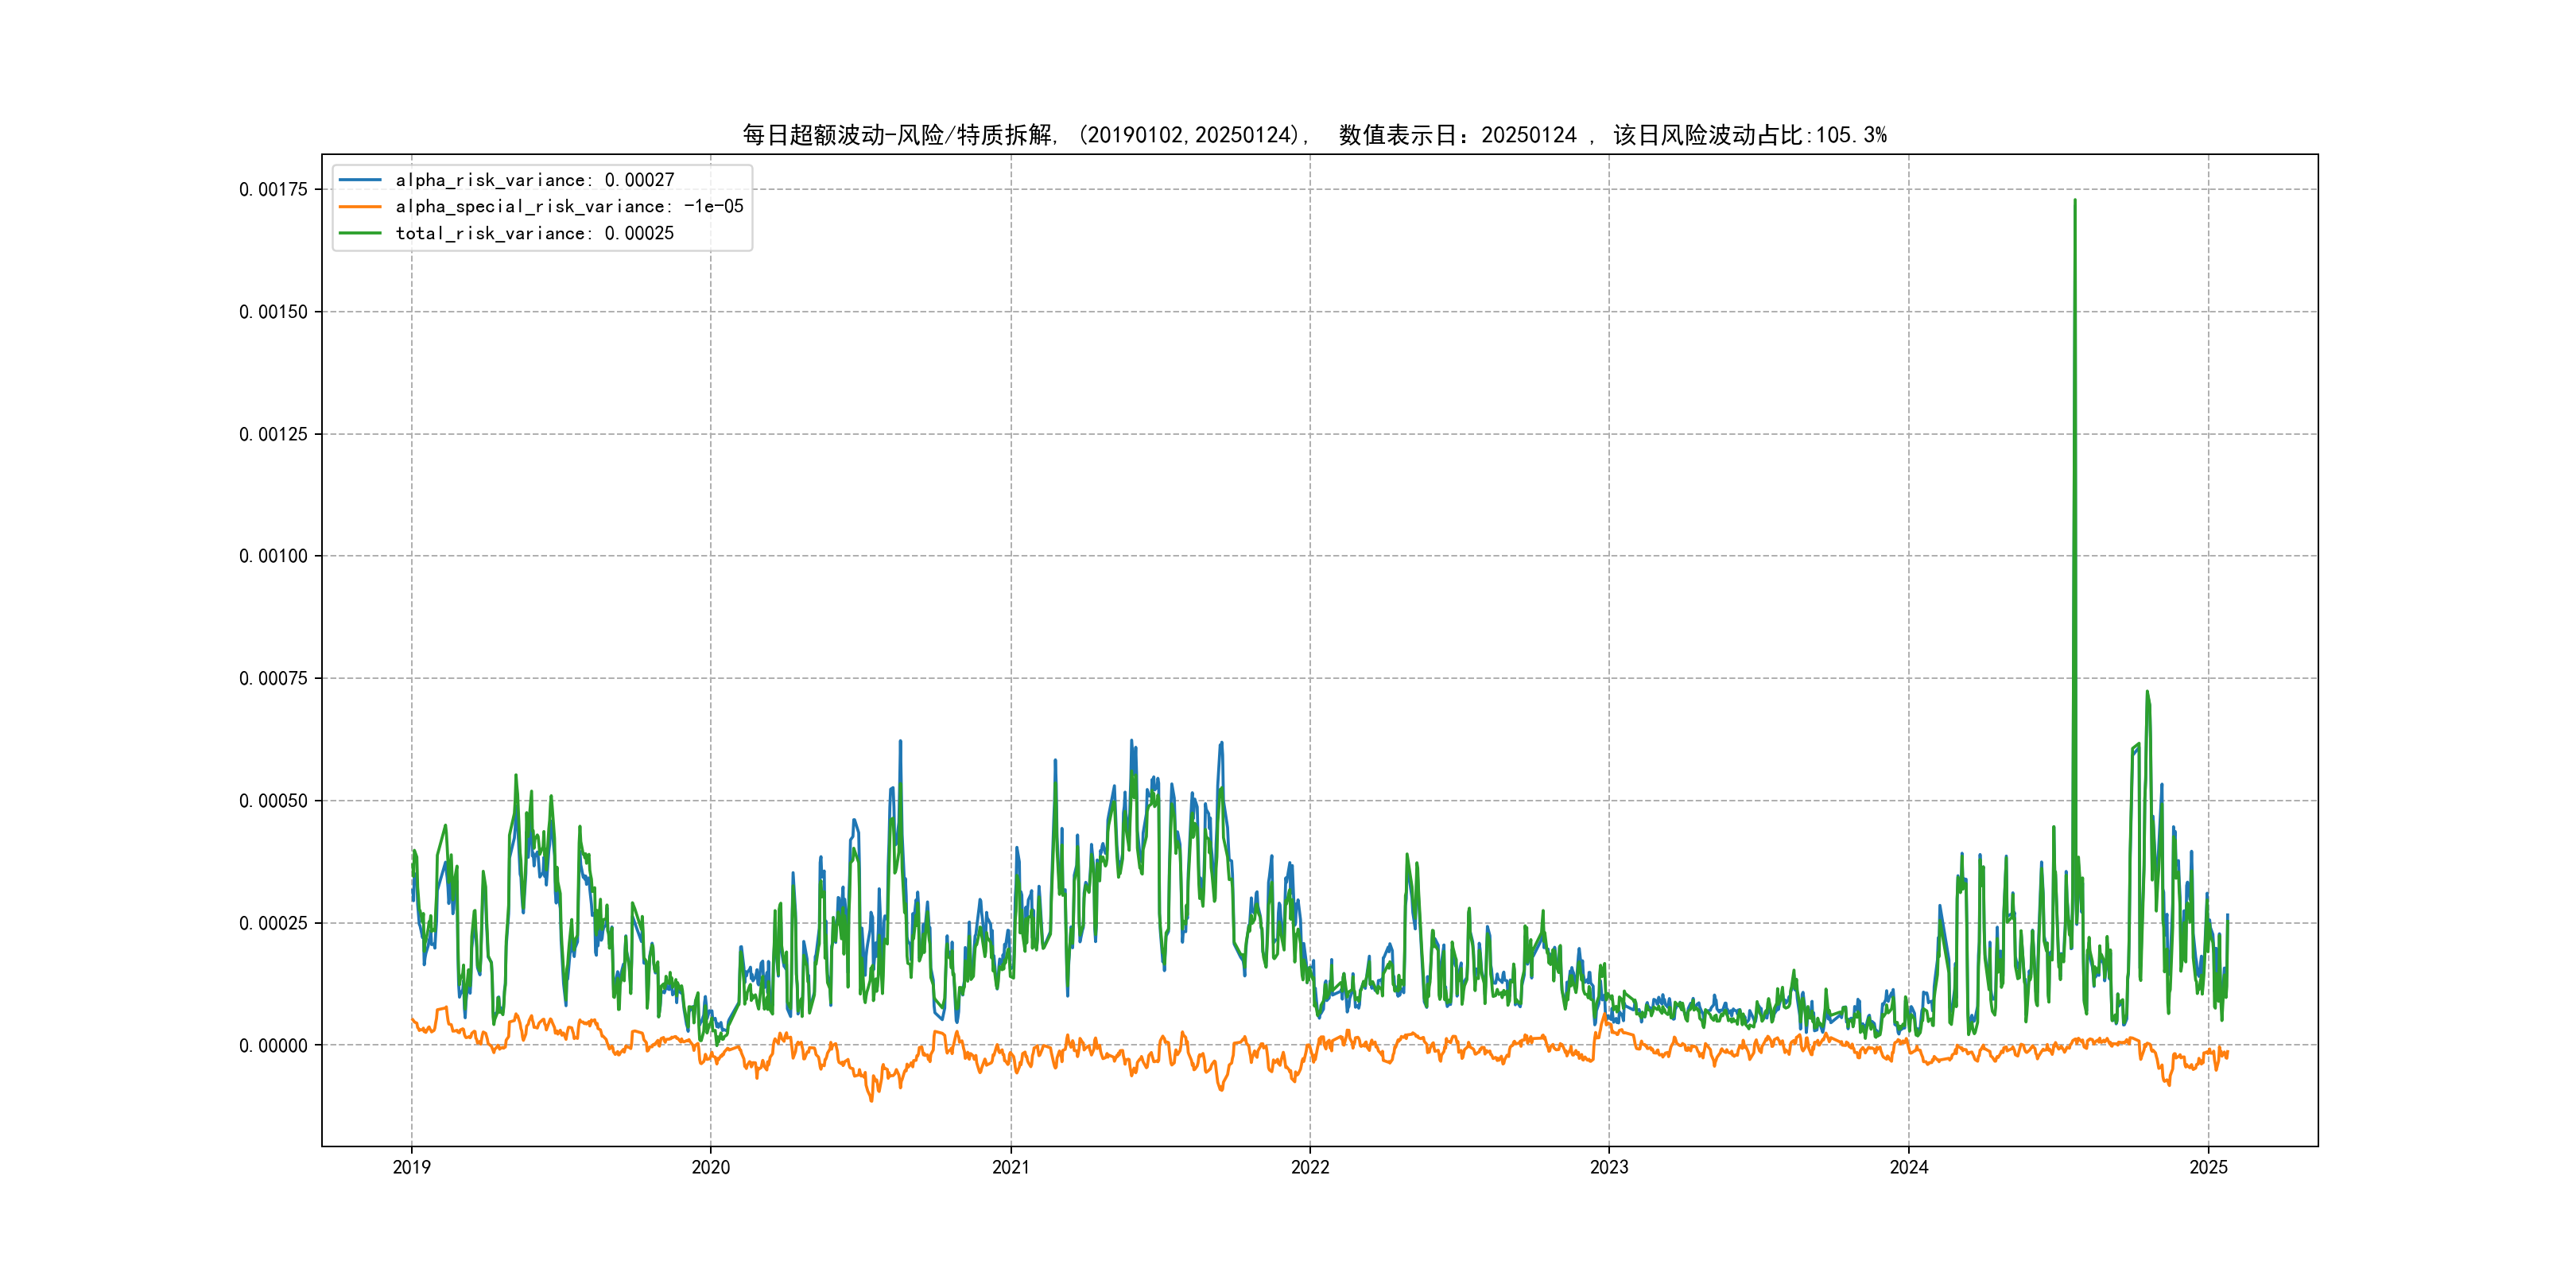Click the chart title text at top

point(1314,135)
